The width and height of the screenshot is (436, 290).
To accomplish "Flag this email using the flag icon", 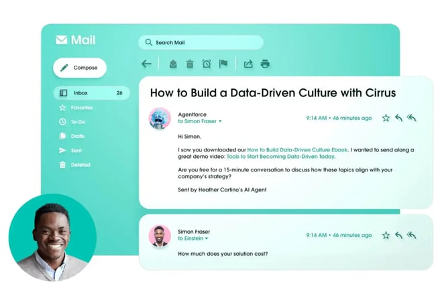I will (223, 64).
